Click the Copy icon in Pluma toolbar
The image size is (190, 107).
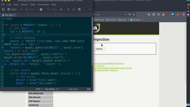coord(74,9)
